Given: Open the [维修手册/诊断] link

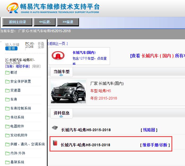Looking at the screenshot, I should click(155, 145).
